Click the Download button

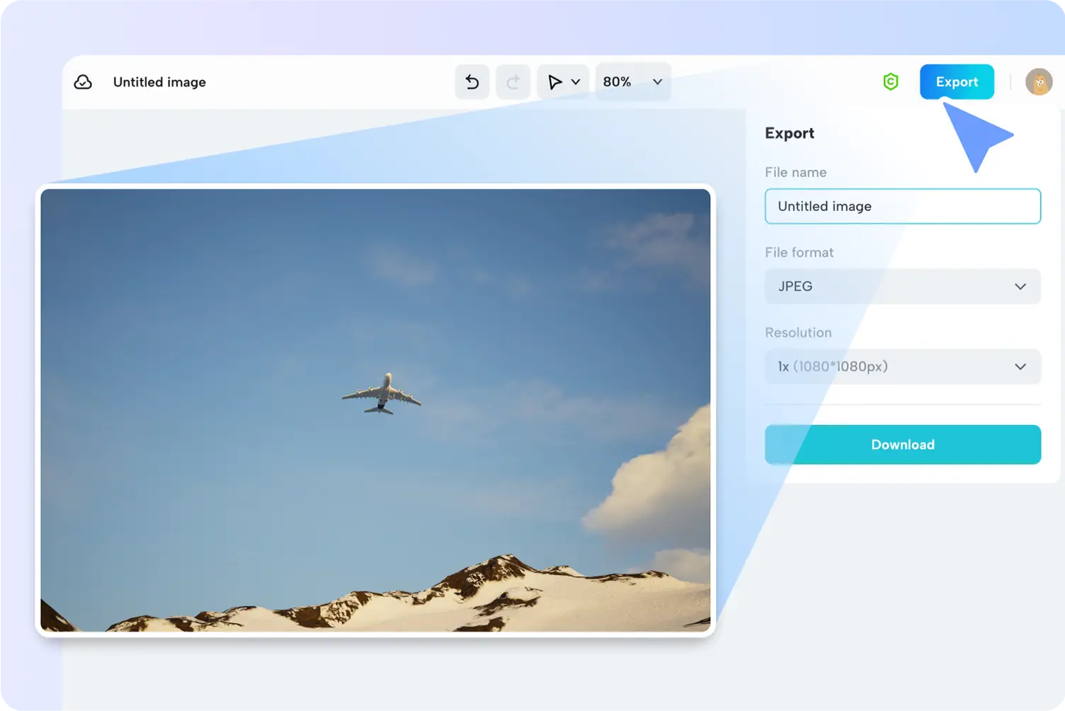(x=902, y=445)
